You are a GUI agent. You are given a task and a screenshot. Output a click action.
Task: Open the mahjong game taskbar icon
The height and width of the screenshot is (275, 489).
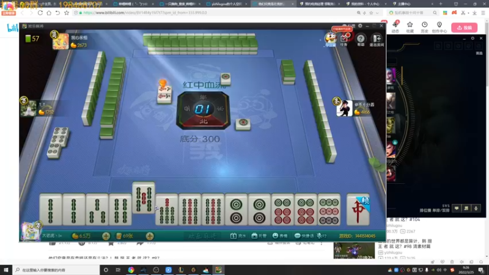point(218,269)
